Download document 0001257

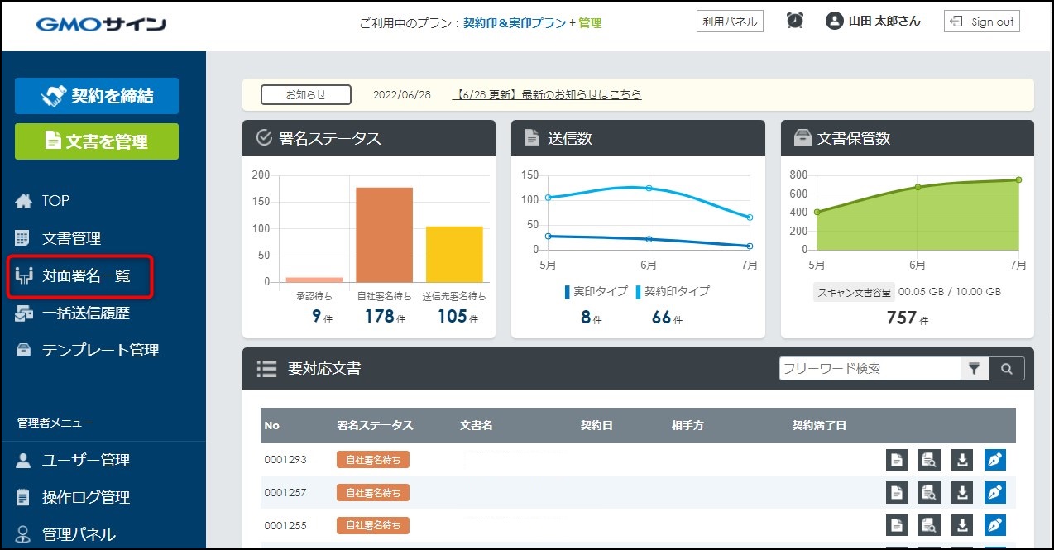point(962,493)
